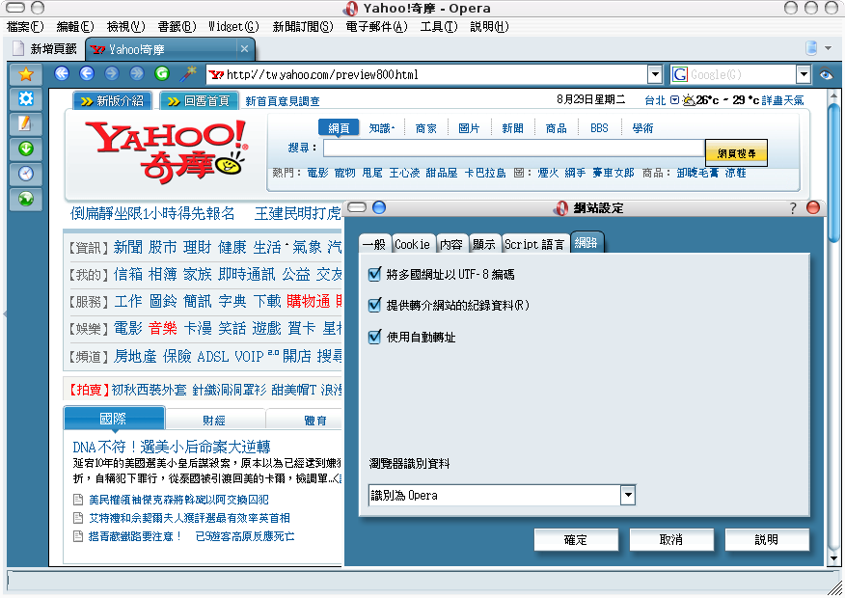Open the closed tabs trash icon
845x598 pixels.
tap(811, 48)
